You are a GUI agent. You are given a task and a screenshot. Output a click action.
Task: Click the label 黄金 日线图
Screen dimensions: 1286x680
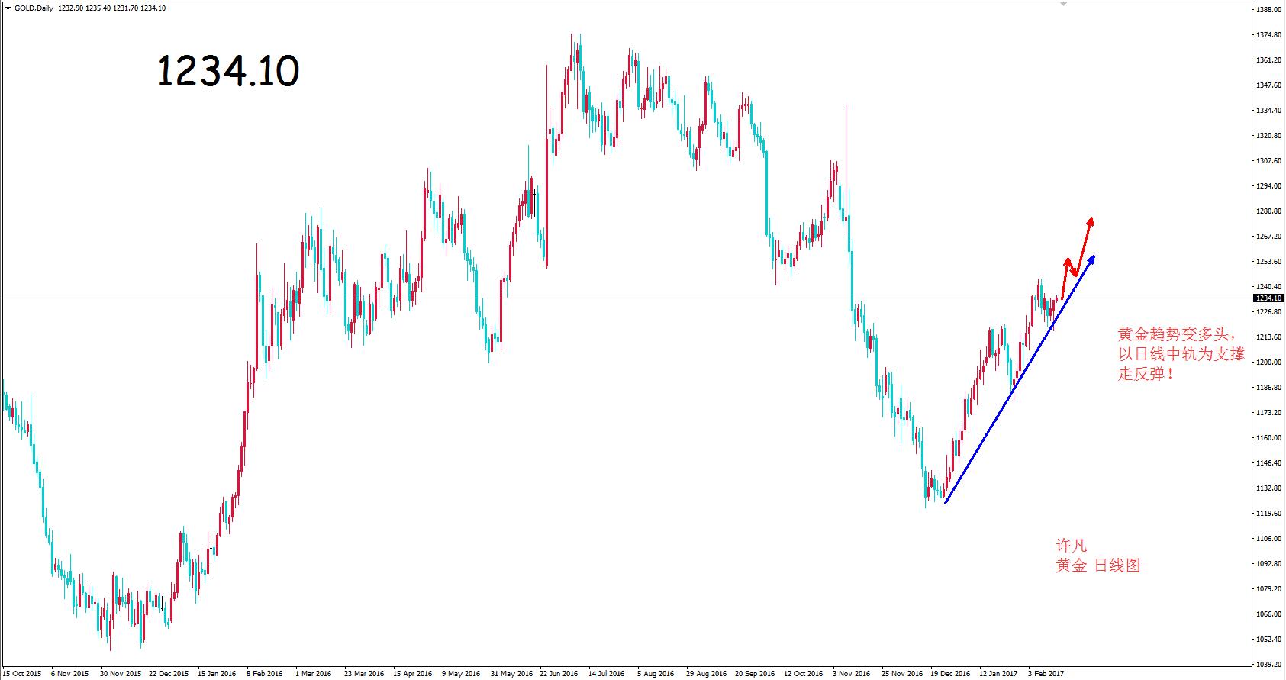1098,566
